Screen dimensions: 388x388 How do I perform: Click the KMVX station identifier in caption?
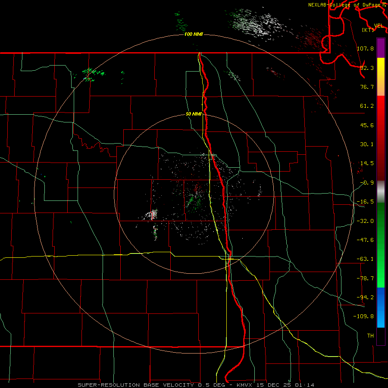[x=244, y=385]
